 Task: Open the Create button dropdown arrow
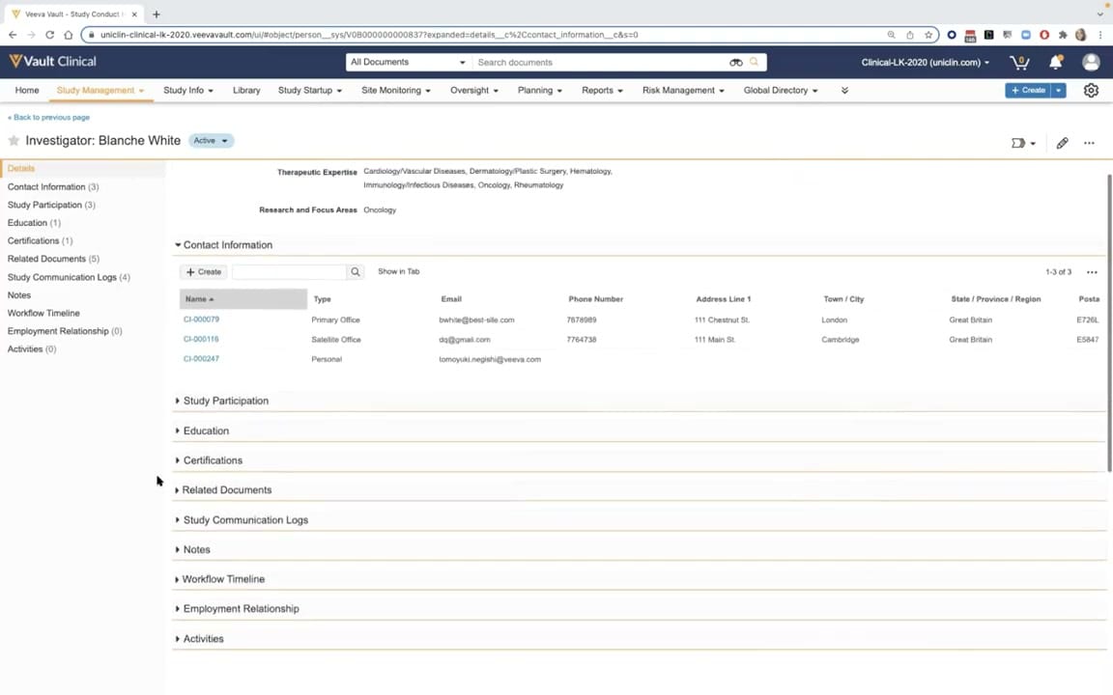pyautogui.click(x=1058, y=90)
